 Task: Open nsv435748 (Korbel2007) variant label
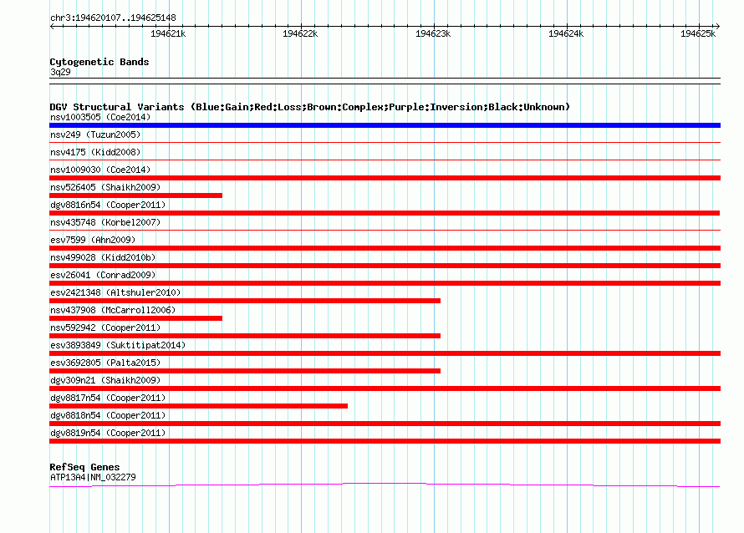pyautogui.click(x=105, y=222)
